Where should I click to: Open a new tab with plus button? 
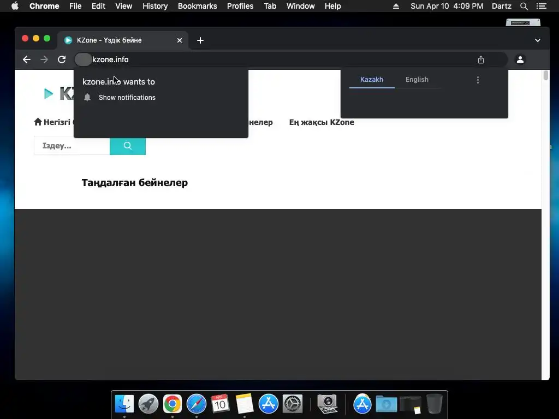tap(200, 40)
